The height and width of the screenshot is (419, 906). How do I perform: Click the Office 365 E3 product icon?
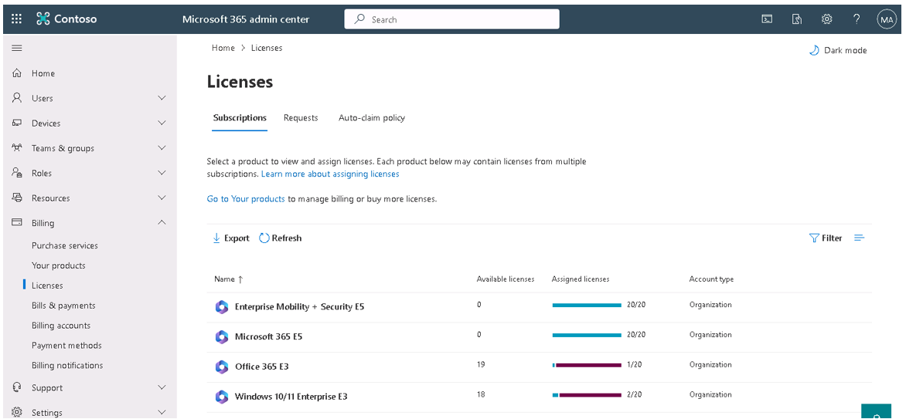(x=222, y=367)
